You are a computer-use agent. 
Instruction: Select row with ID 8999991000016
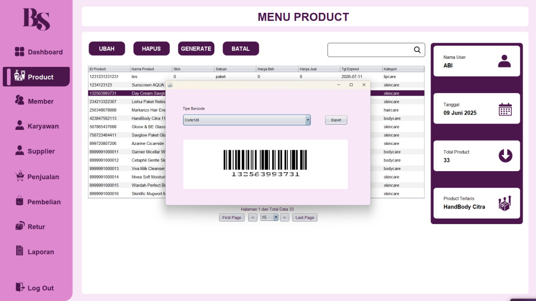click(127, 194)
